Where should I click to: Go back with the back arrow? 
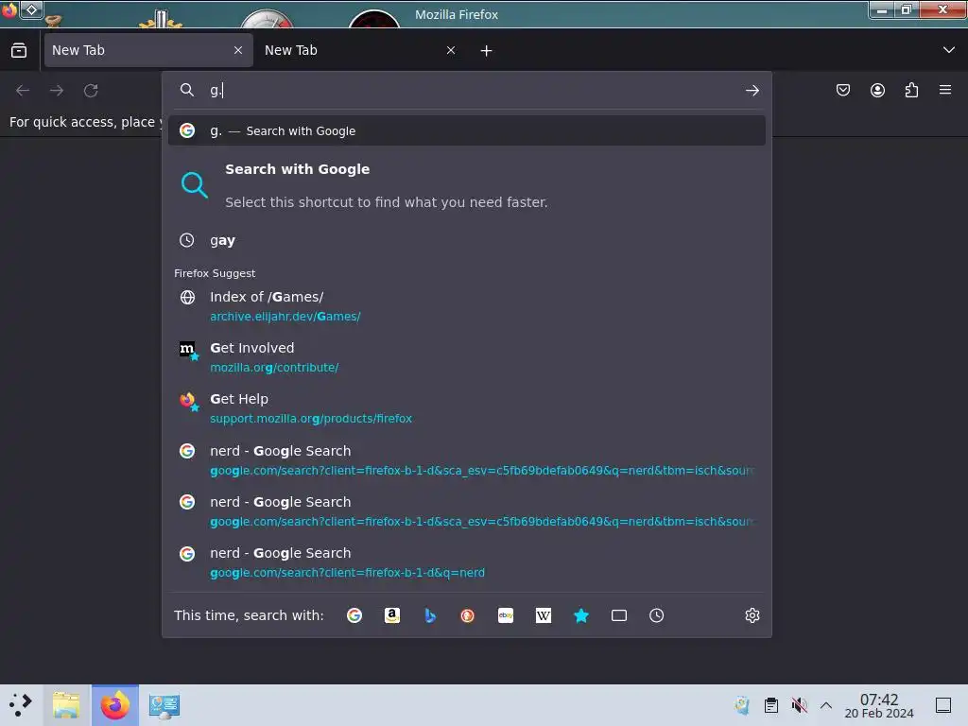pos(23,91)
